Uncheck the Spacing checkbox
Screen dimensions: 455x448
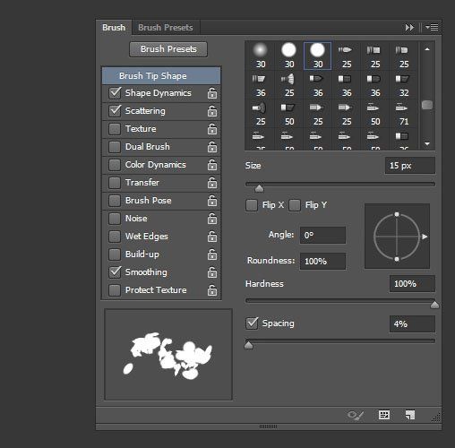pyautogui.click(x=252, y=323)
